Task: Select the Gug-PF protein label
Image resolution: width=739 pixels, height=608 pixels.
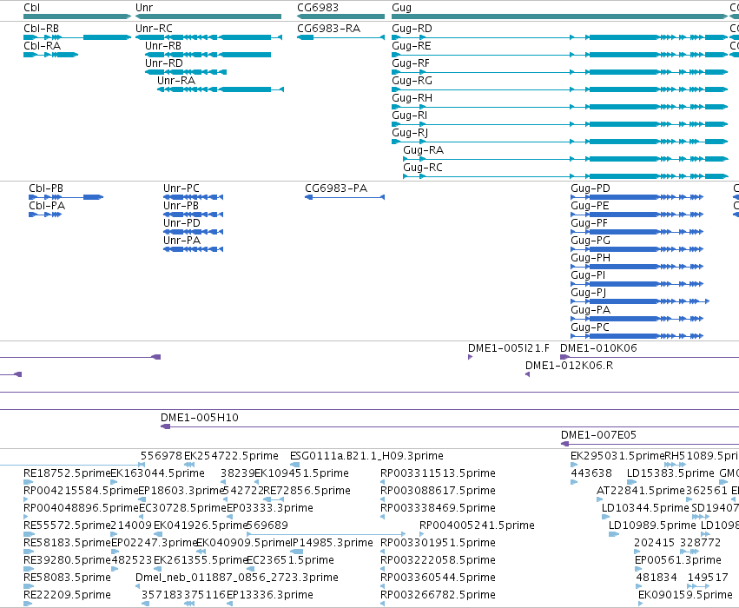Action: coord(589,223)
